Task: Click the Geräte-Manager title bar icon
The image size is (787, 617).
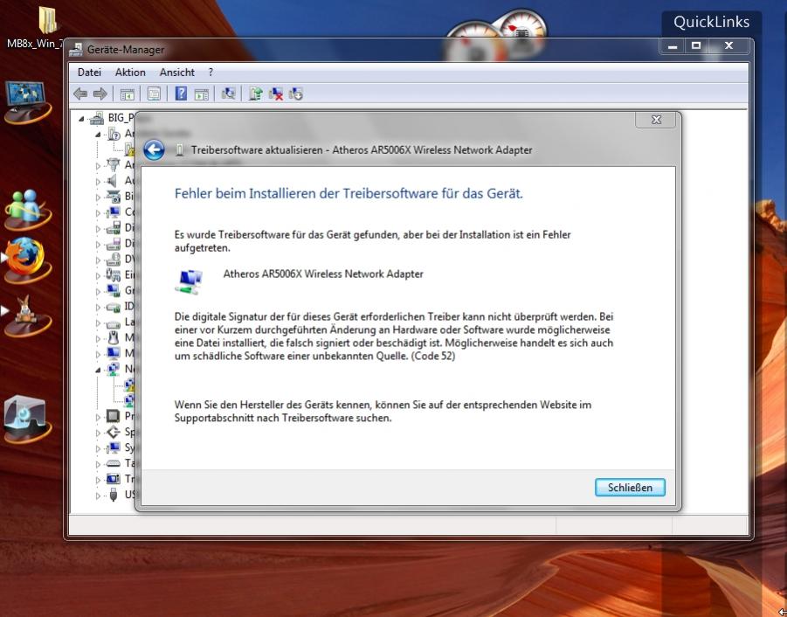Action: coord(76,49)
